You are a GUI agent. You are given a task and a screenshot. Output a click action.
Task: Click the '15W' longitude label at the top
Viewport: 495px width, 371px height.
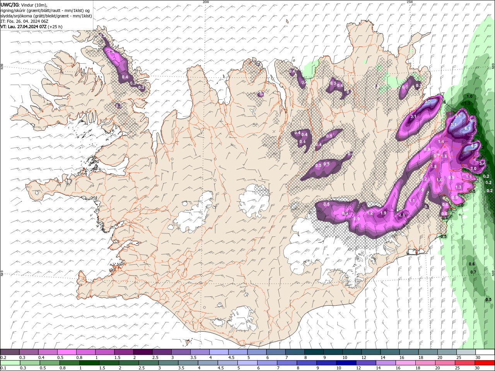tap(410, 2)
